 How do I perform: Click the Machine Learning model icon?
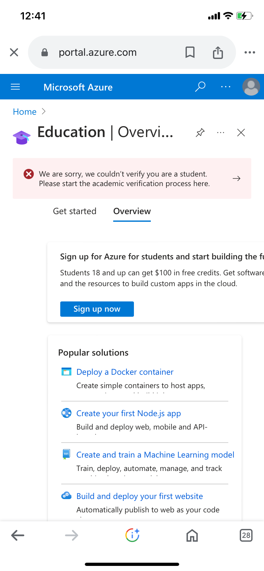pos(66,454)
